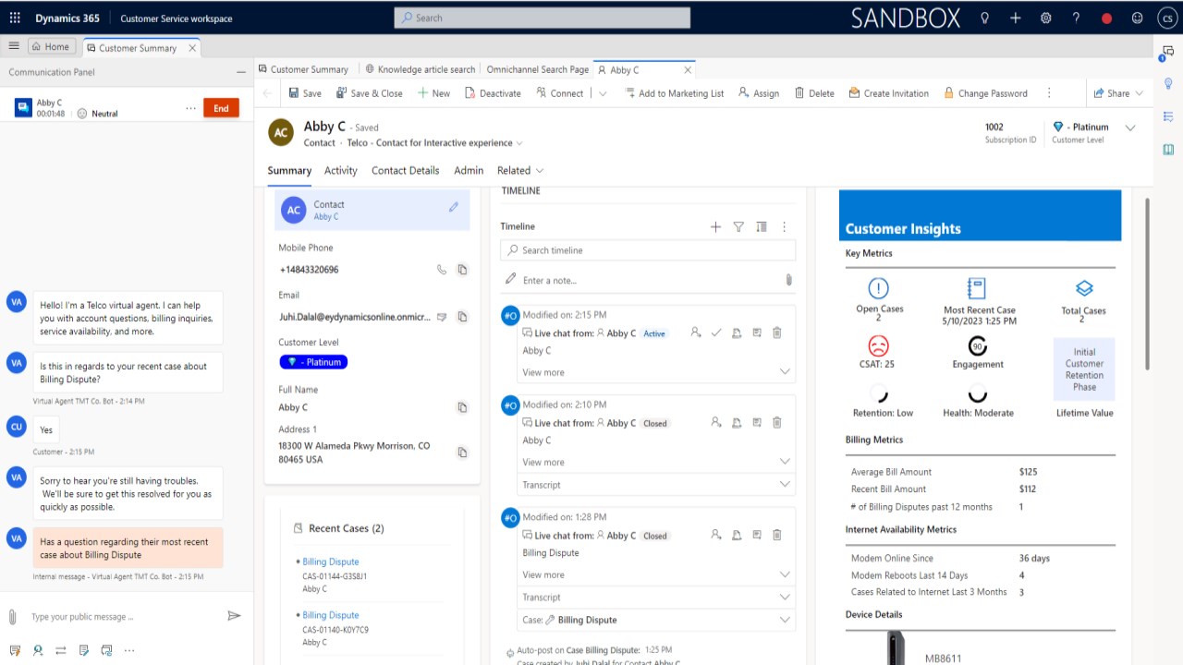The height and width of the screenshot is (665, 1183).
Task: Switch to the Activity form tab
Action: pyautogui.click(x=341, y=170)
